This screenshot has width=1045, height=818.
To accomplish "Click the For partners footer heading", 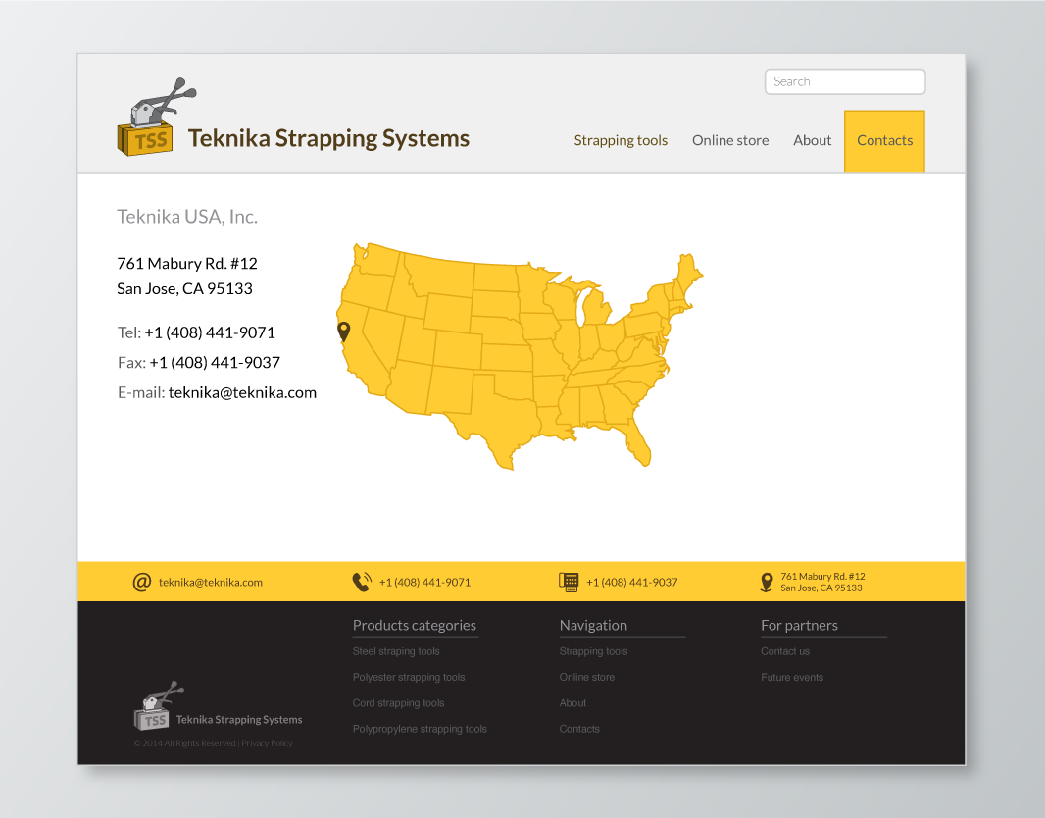I will (799, 626).
